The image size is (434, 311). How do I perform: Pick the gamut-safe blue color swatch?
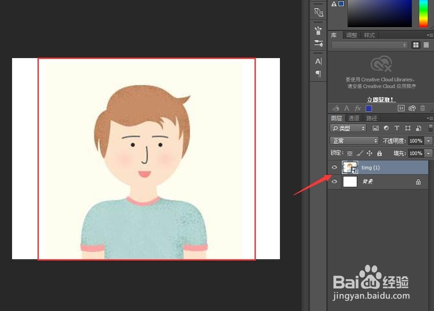[341, 4]
